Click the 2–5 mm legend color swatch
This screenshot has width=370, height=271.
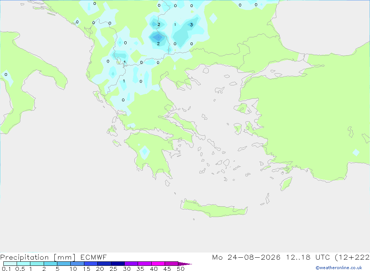[50, 264]
